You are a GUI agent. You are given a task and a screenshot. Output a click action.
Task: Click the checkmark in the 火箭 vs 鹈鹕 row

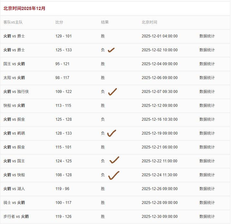(x=111, y=133)
